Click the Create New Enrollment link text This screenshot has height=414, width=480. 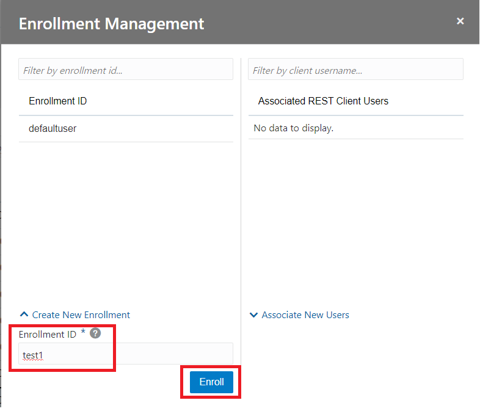(81, 315)
